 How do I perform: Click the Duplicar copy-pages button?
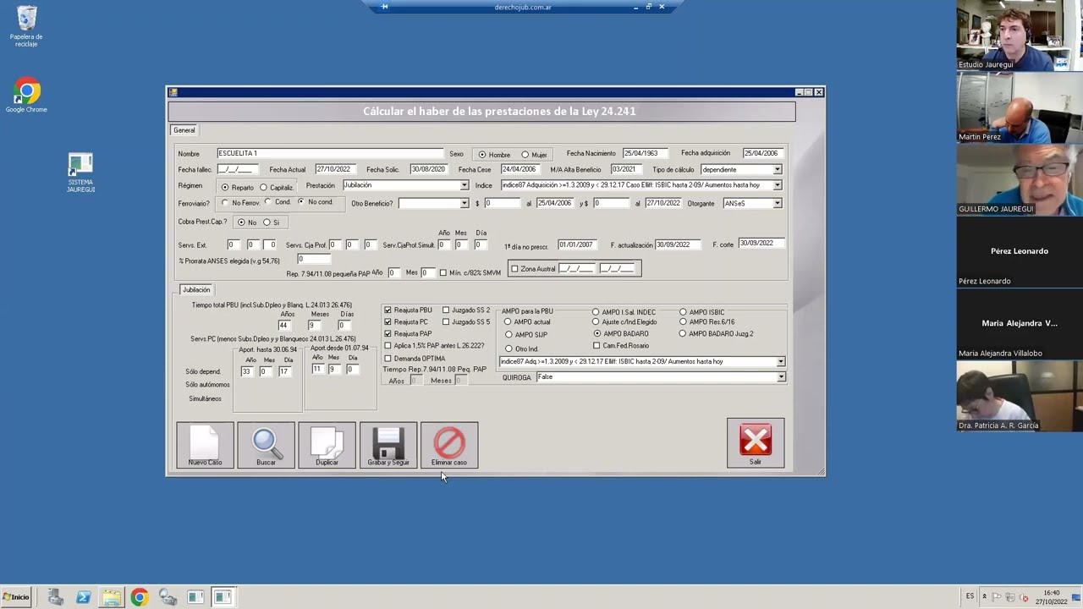pos(327,445)
